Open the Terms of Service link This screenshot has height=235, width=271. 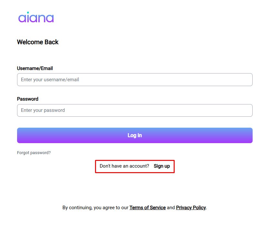(148, 208)
